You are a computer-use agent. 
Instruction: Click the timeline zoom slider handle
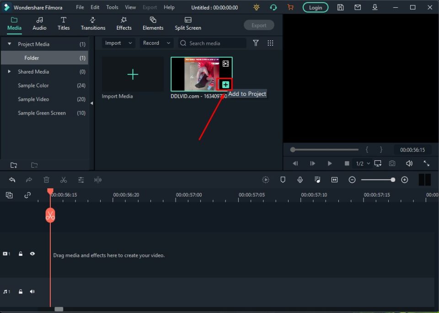(x=393, y=180)
